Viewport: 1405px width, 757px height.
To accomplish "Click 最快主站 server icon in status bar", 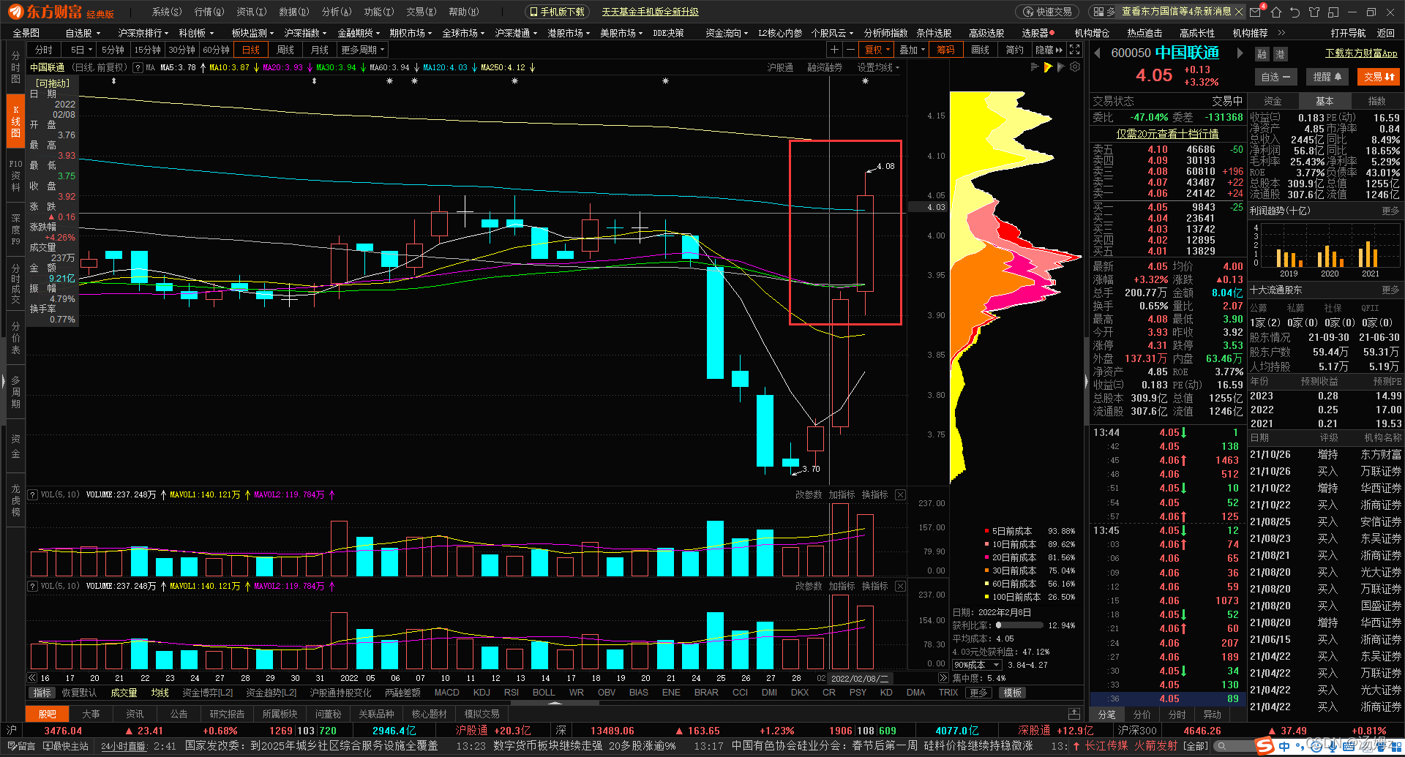I will tap(66, 746).
